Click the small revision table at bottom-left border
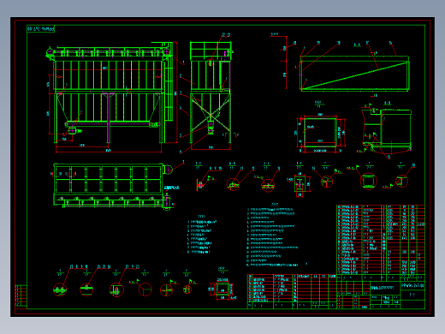Image resolution: width=445 pixels, height=334 pixels. click(x=21, y=295)
